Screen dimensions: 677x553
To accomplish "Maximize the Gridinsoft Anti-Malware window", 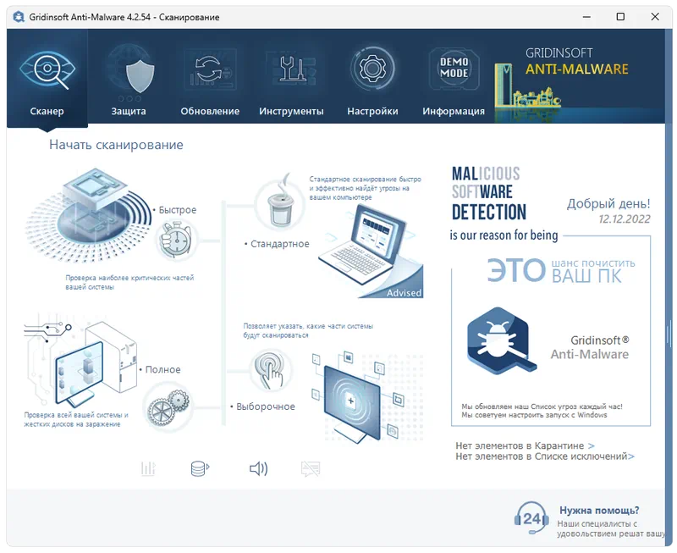I will pyautogui.click(x=620, y=17).
